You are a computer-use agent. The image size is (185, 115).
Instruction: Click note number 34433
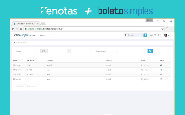coord(29,70)
